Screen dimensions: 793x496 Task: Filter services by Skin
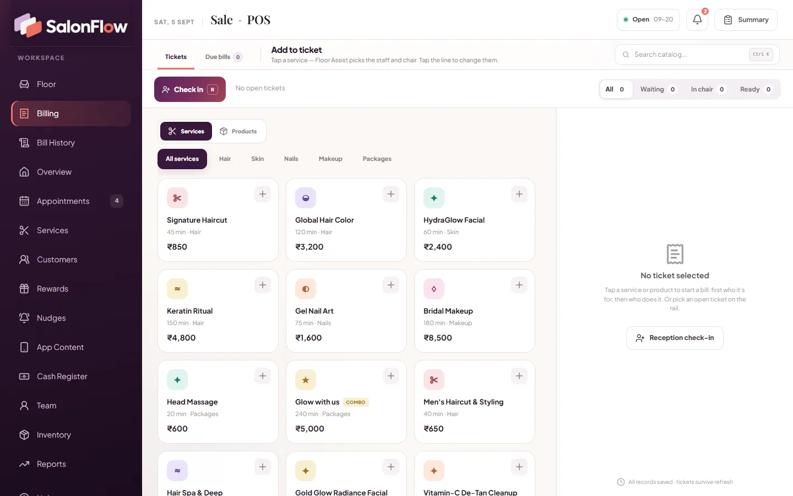click(258, 159)
